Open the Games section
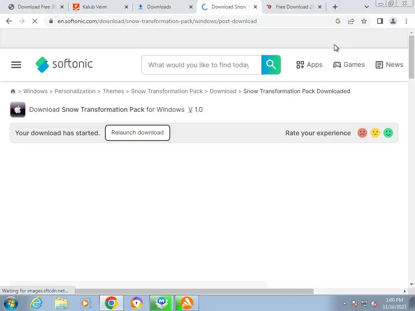This screenshot has width=415, height=311. point(349,65)
